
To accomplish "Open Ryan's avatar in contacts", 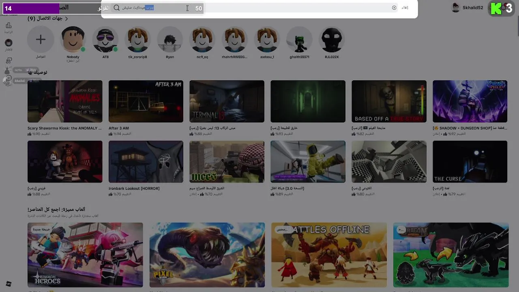I will coord(170,39).
